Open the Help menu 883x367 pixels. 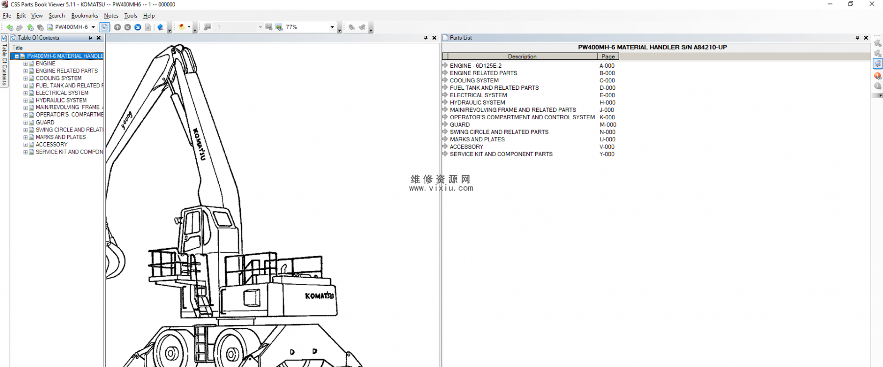pos(149,16)
